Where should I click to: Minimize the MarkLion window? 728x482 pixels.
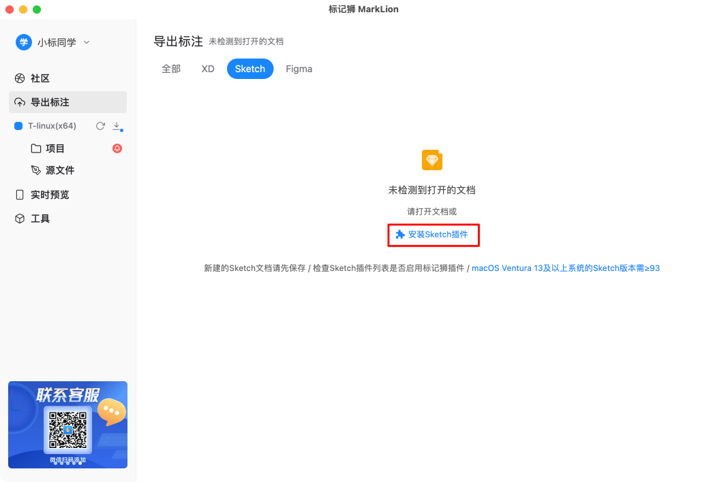(23, 10)
